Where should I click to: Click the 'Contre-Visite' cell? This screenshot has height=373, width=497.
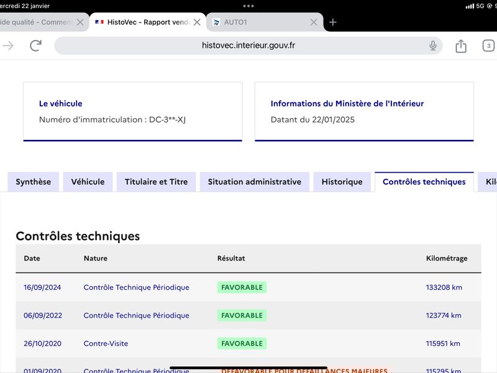pyautogui.click(x=106, y=344)
